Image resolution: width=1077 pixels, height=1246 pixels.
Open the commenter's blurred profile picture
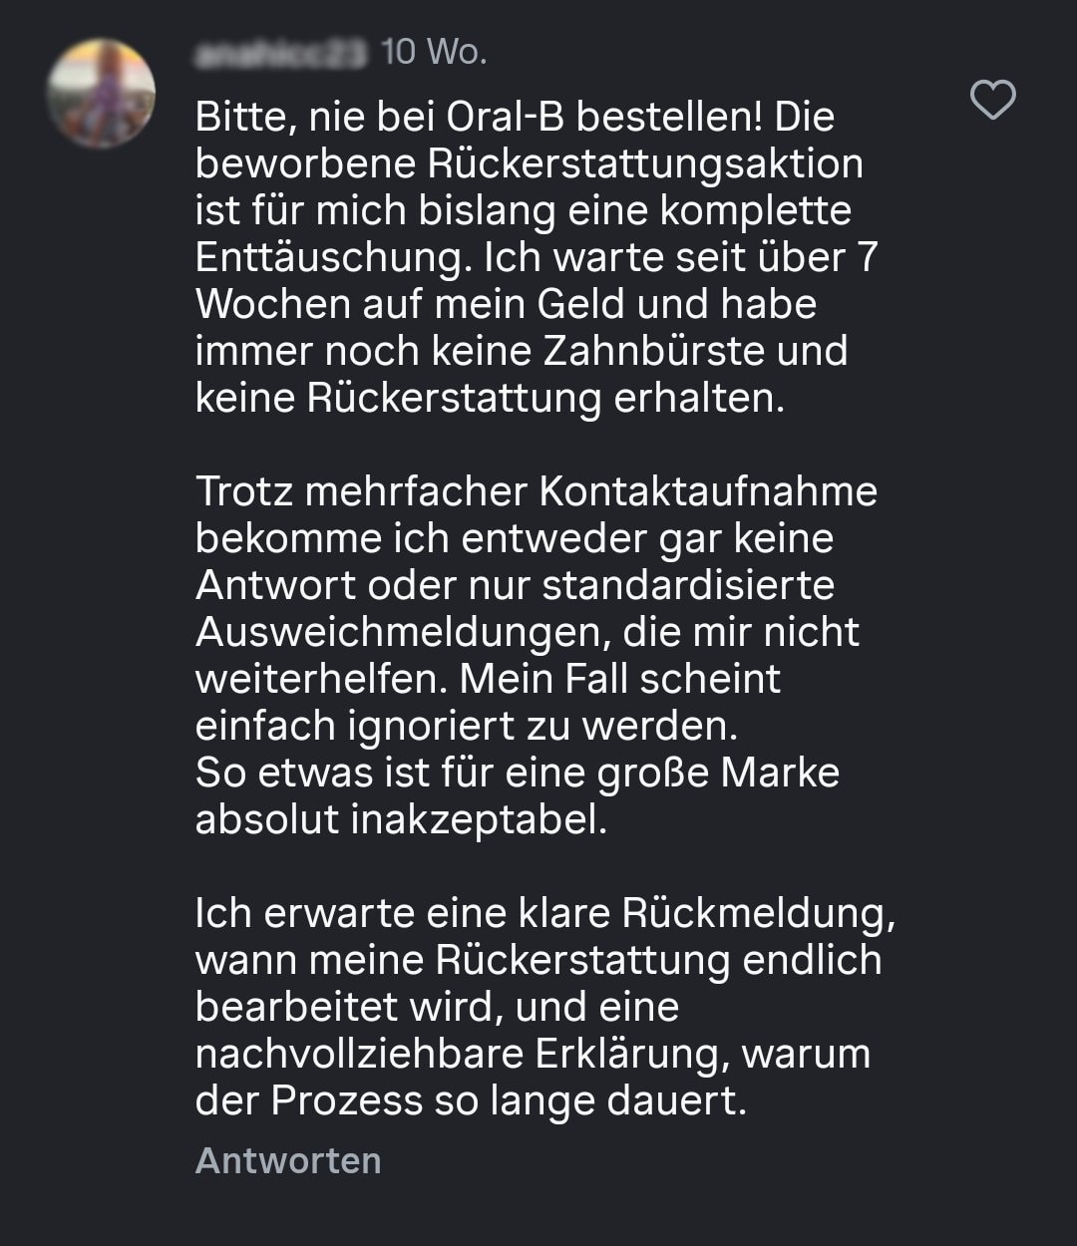tap(101, 94)
